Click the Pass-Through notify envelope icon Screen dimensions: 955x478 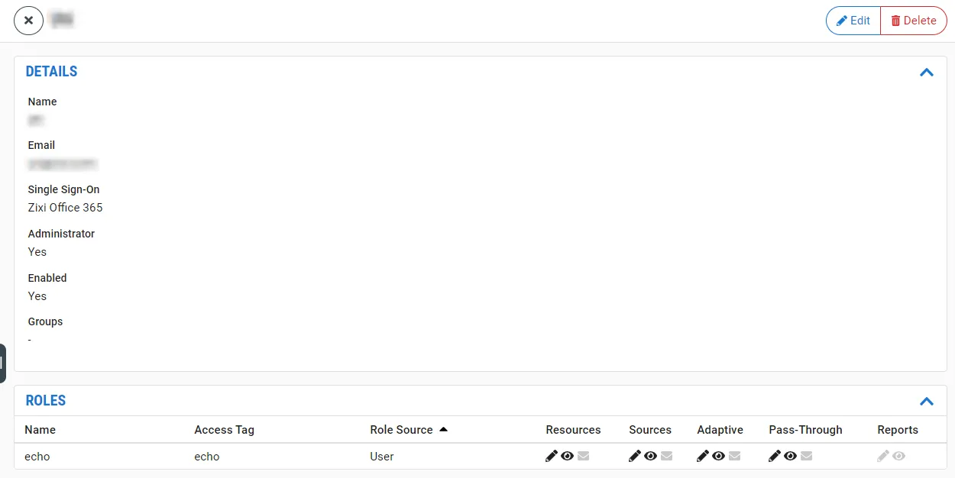(x=807, y=456)
